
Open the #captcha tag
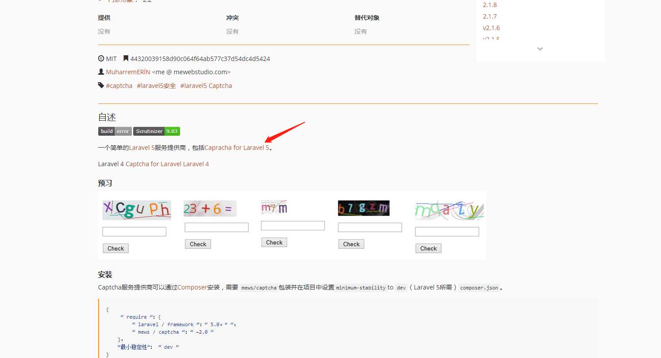(x=119, y=86)
